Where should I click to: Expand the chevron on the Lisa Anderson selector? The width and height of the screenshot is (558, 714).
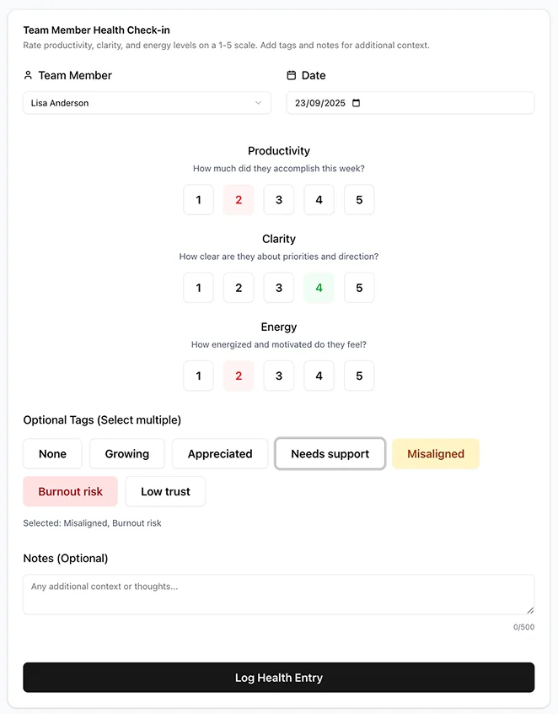pos(259,102)
